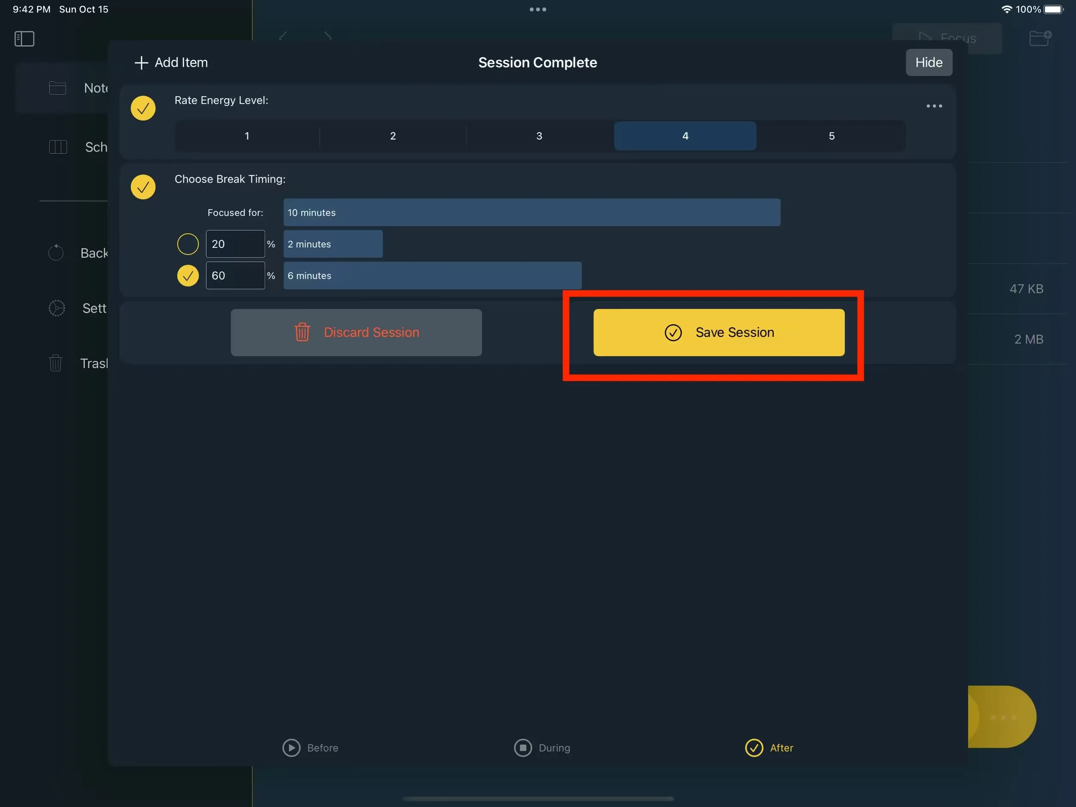1076x807 pixels.
Task: Toggle the Choose Break Timing checkmark
Action: coord(143,187)
